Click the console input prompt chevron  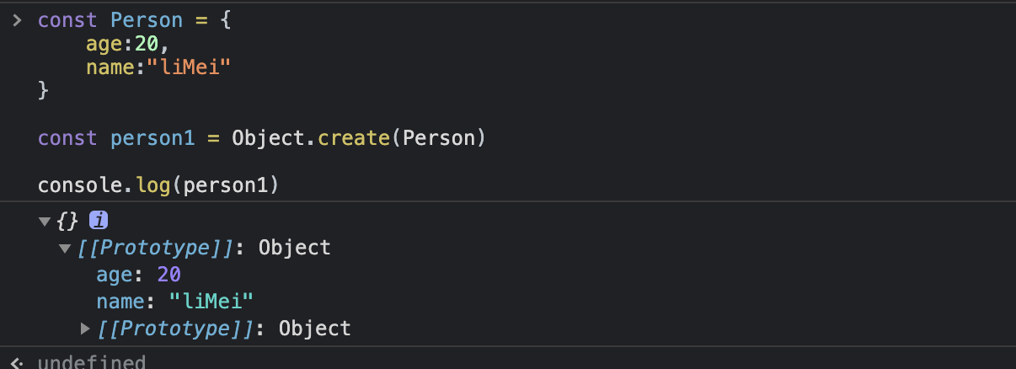(x=17, y=20)
